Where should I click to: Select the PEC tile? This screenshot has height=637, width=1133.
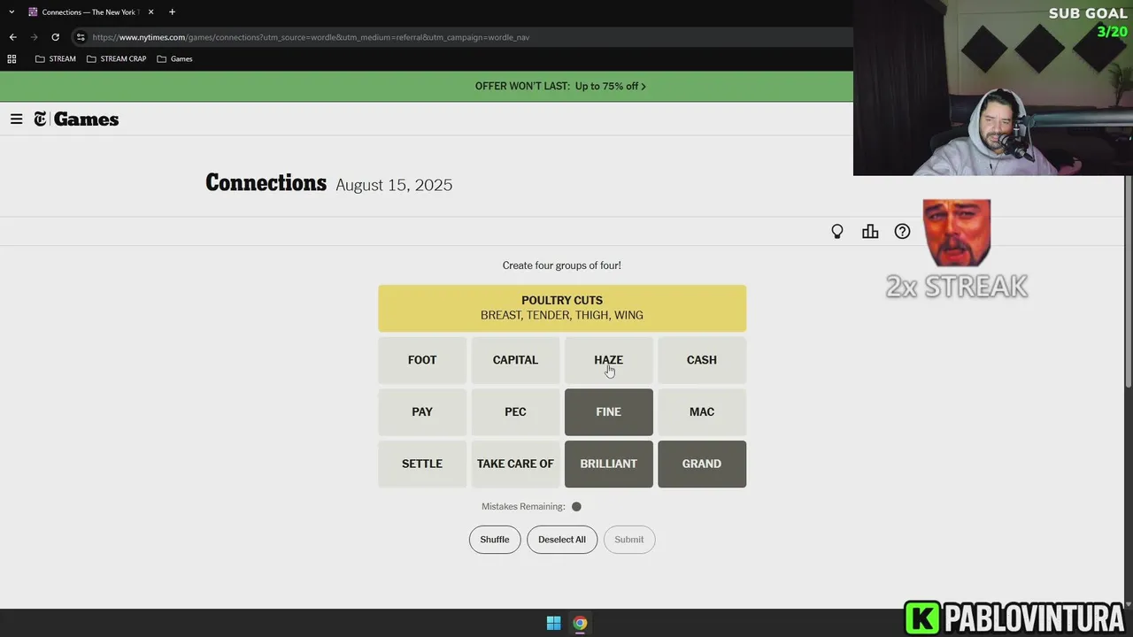click(x=515, y=412)
